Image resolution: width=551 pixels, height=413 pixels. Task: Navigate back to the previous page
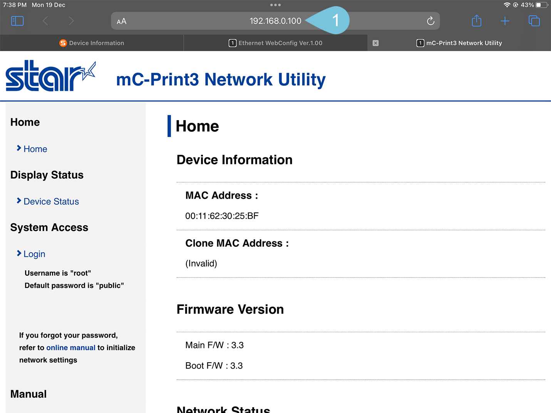point(45,21)
